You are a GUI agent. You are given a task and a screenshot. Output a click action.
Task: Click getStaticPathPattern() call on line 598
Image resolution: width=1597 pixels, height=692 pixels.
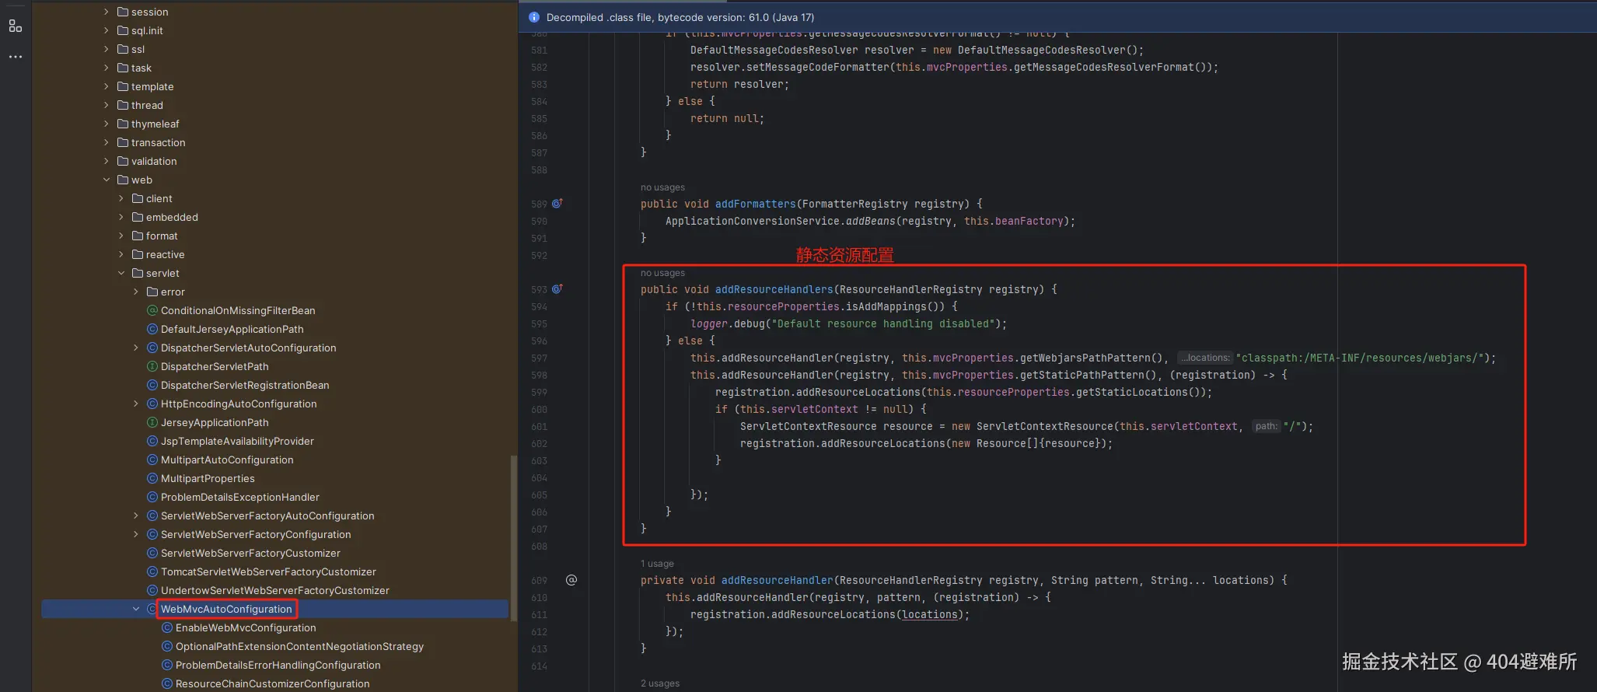pyautogui.click(x=1089, y=375)
